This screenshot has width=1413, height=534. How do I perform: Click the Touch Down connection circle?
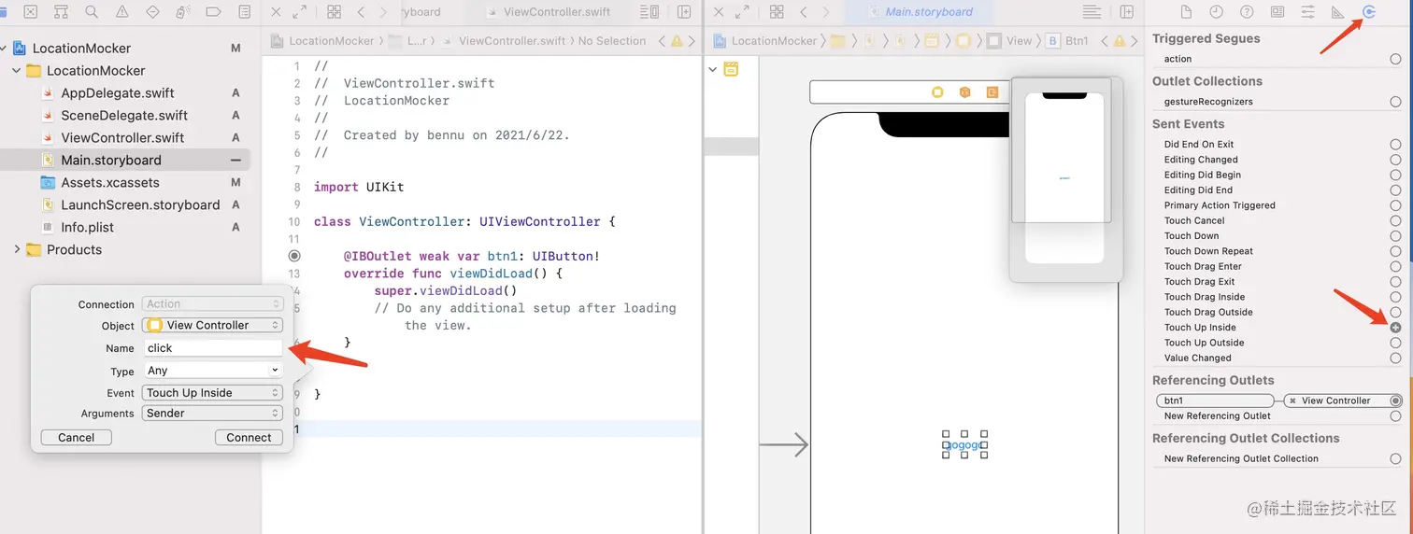[x=1395, y=236]
